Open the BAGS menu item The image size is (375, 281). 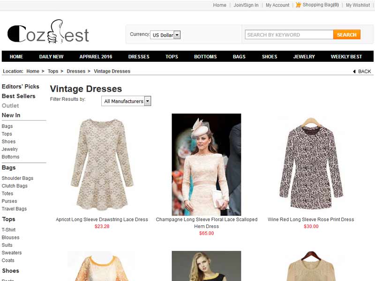pyautogui.click(x=239, y=57)
